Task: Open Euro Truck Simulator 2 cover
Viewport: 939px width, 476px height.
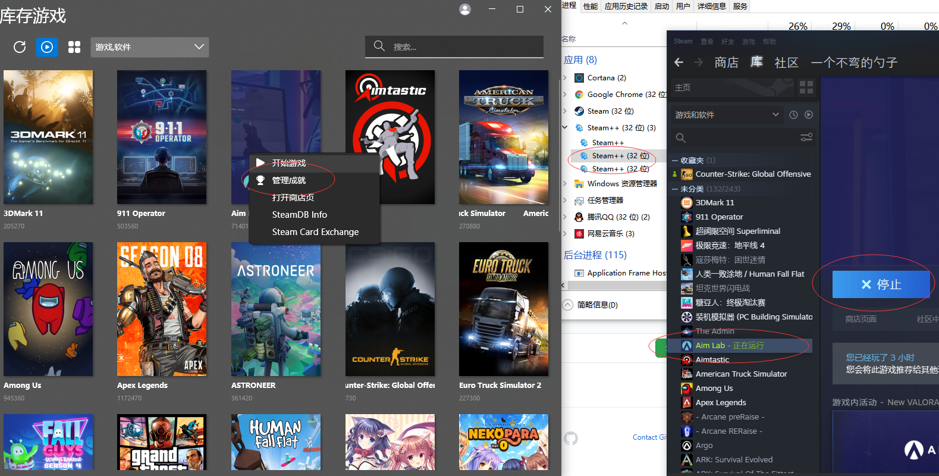Action: pyautogui.click(x=504, y=309)
